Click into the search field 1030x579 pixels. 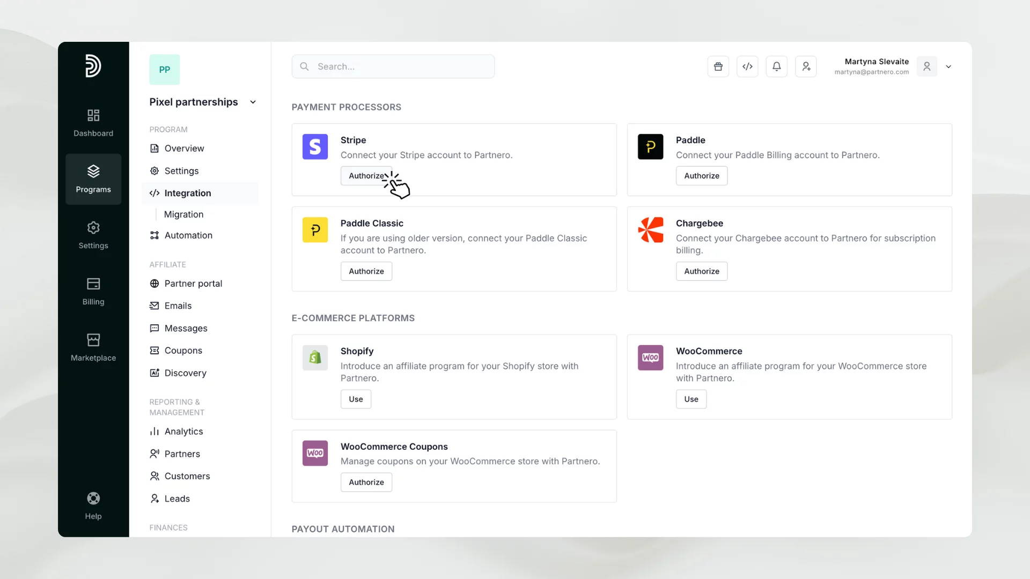pos(393,66)
